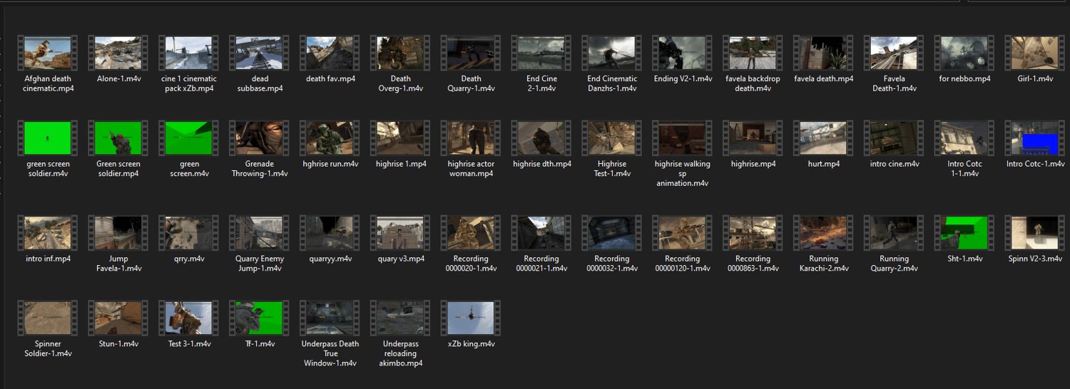Select Recording 0000020-1.m4v file name
Image resolution: width=1070 pixels, height=389 pixels.
point(472,264)
